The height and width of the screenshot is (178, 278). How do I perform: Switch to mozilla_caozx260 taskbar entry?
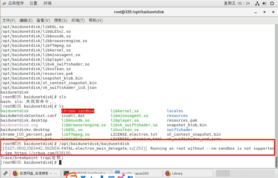(137, 173)
